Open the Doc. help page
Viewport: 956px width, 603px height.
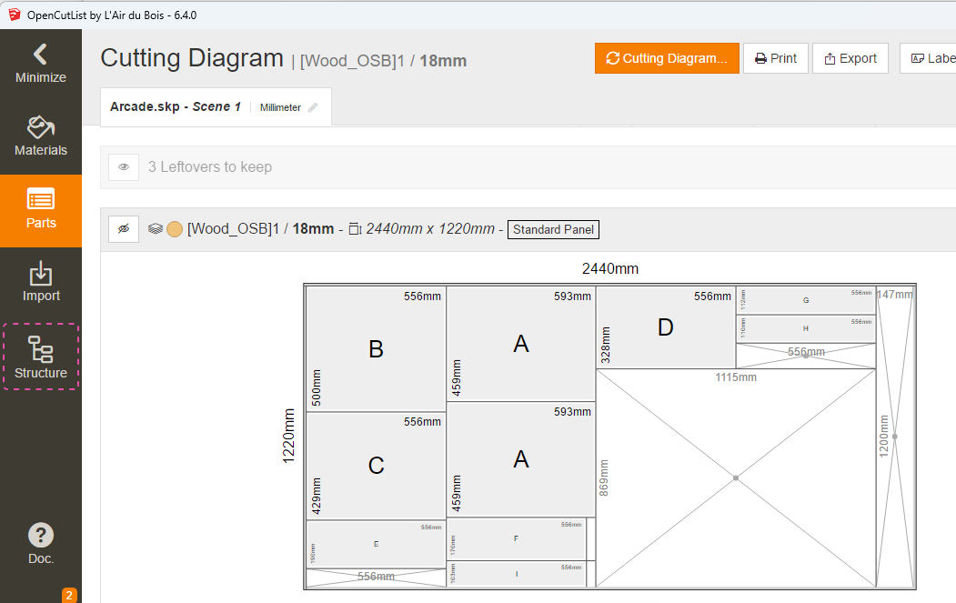pyautogui.click(x=41, y=544)
